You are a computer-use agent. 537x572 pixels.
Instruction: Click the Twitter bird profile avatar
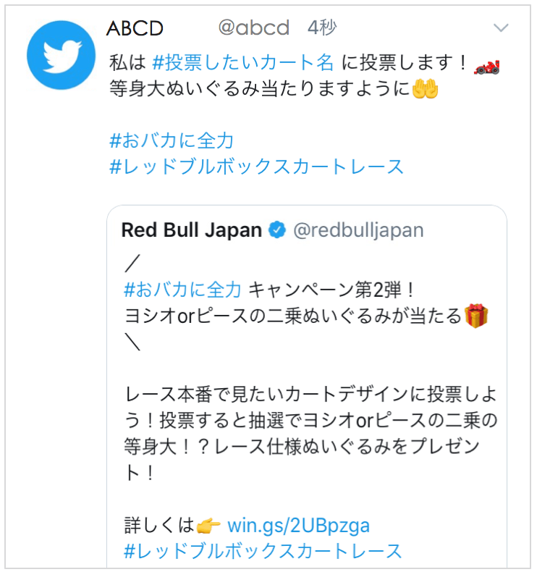(62, 55)
